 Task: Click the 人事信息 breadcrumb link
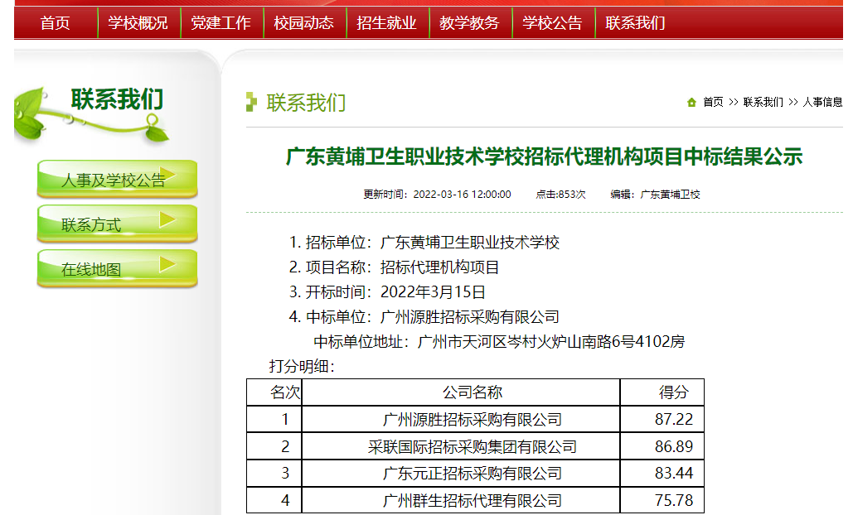[x=822, y=102]
